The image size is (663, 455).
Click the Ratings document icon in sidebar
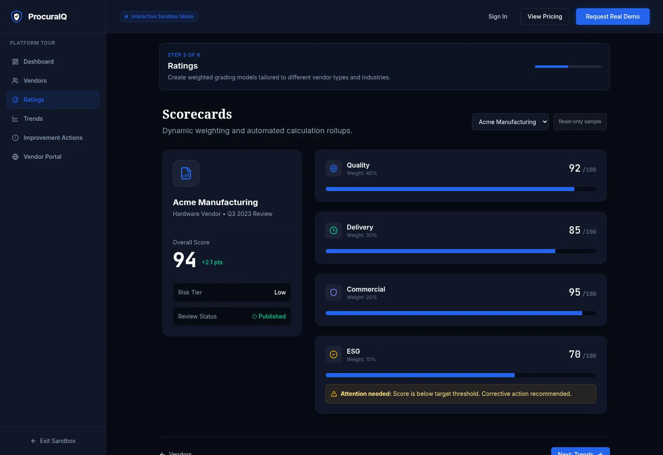click(15, 100)
